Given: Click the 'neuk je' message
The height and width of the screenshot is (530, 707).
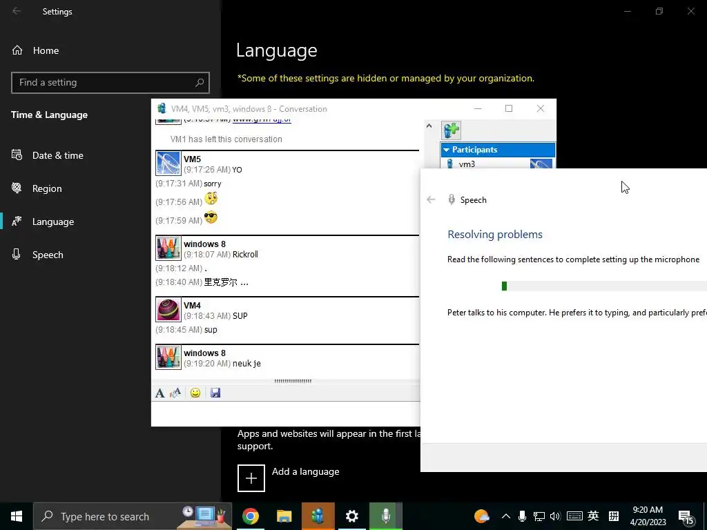Looking at the screenshot, I should coord(246,364).
